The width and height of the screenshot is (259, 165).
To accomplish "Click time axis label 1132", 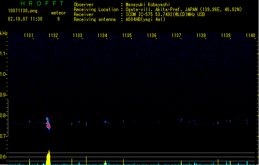I will (x=54, y=35).
